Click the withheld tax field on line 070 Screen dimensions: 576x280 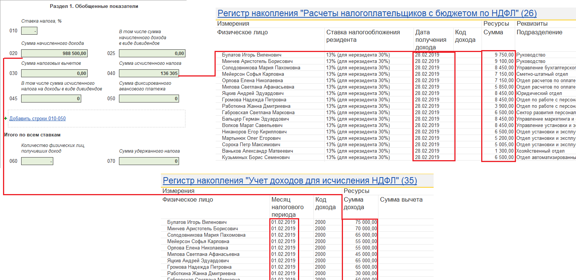tap(149, 161)
